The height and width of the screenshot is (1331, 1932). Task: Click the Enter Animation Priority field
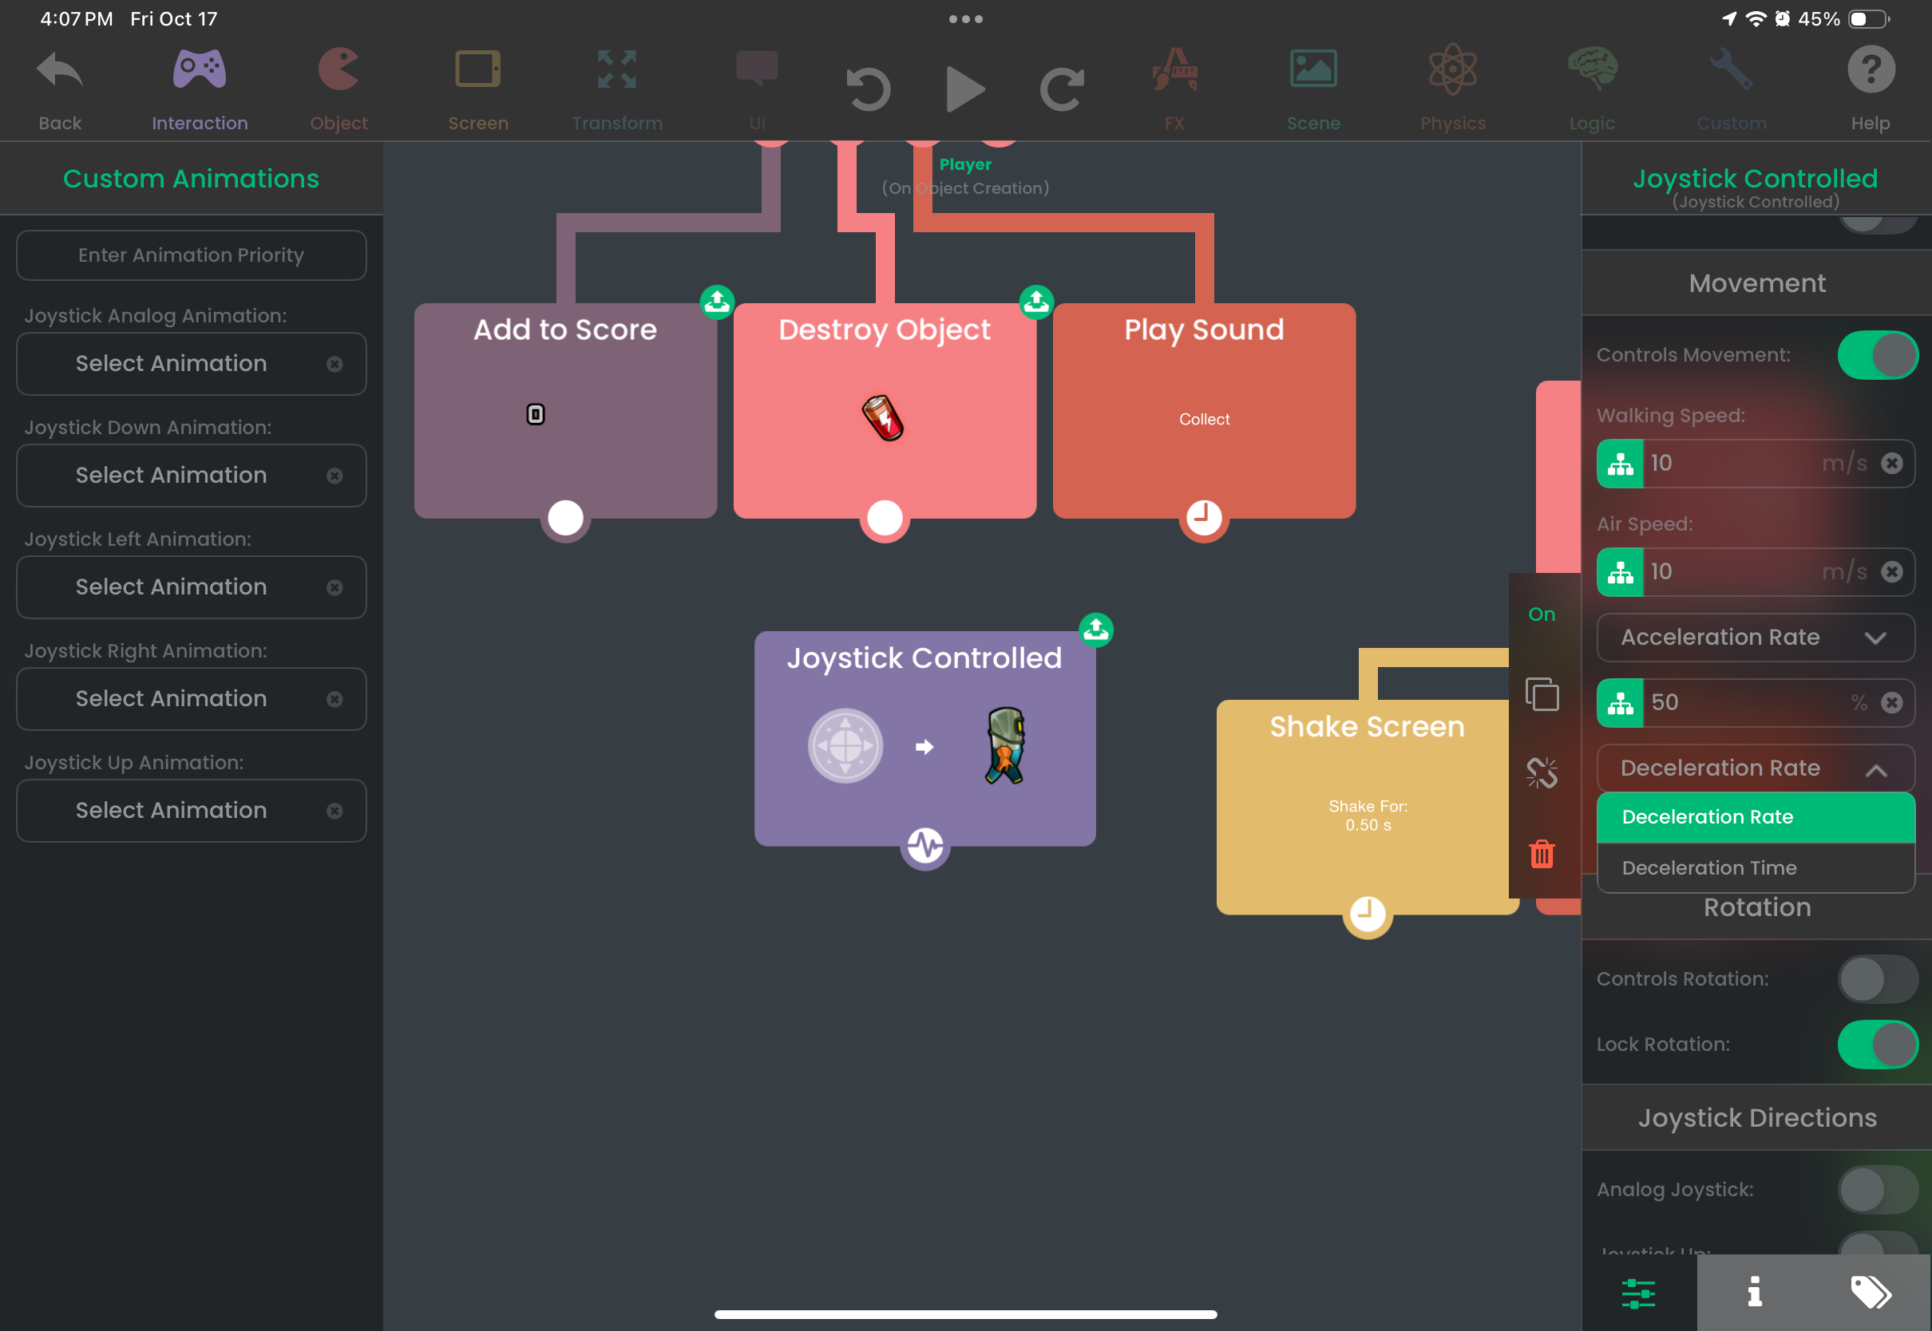(191, 255)
